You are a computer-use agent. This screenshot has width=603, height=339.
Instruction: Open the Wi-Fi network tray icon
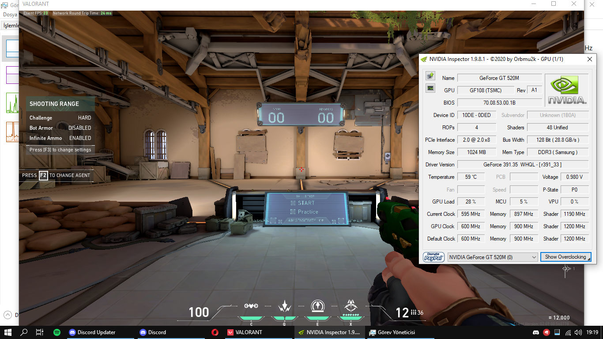point(568,332)
